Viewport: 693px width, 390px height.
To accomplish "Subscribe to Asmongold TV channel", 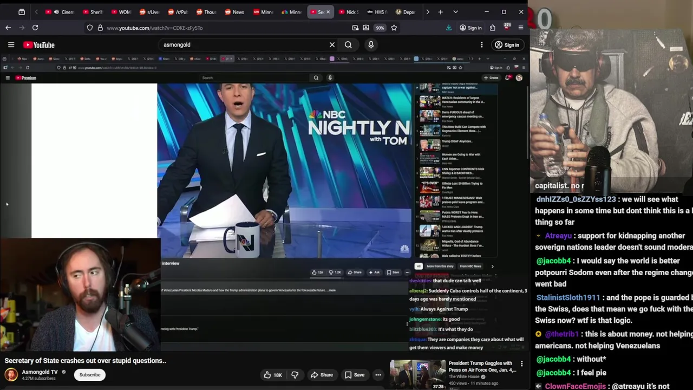I will (x=90, y=375).
